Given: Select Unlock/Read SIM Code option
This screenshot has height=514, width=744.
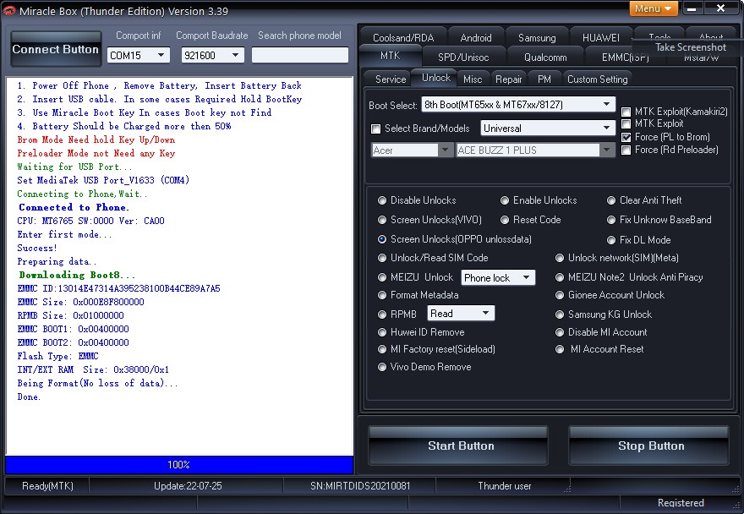Looking at the screenshot, I should click(x=382, y=258).
